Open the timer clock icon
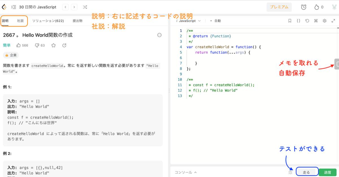 (x=303, y=7)
